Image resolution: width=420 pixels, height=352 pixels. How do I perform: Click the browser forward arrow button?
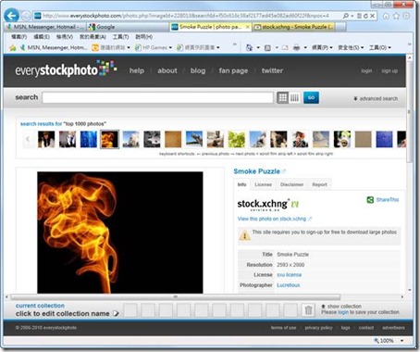26,16
